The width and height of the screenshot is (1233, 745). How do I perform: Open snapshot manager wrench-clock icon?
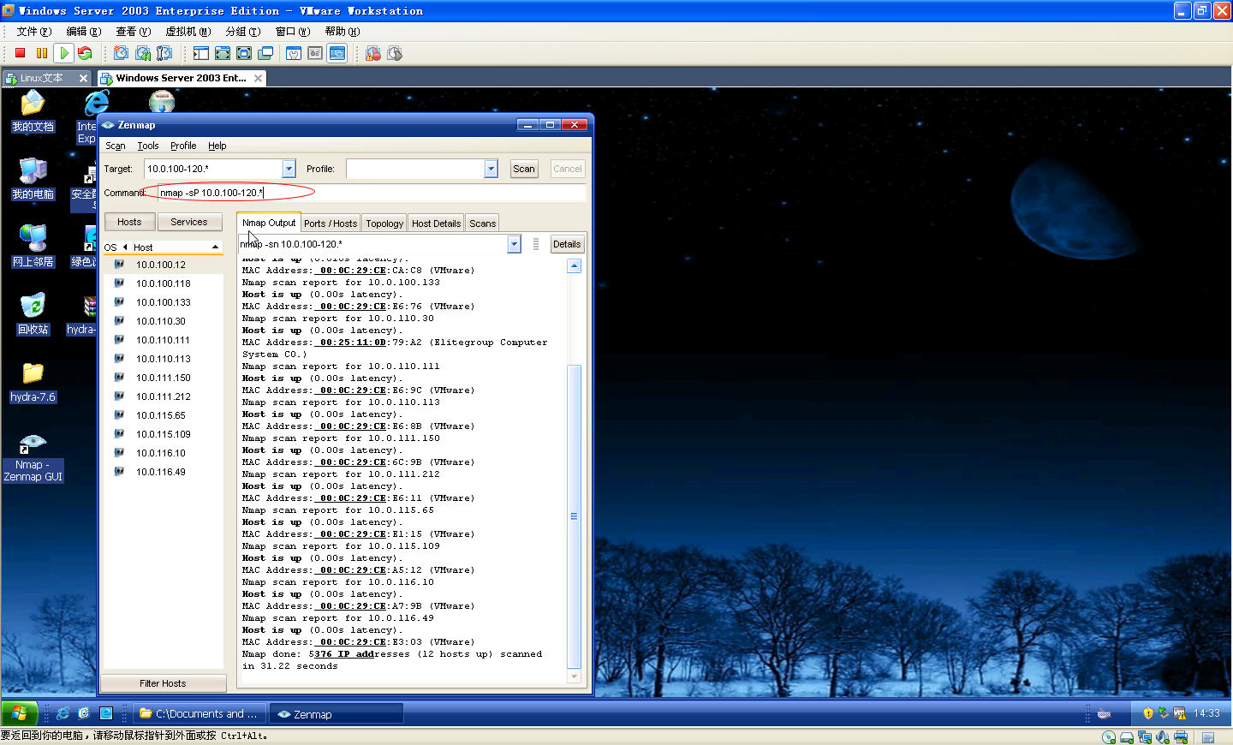(164, 53)
